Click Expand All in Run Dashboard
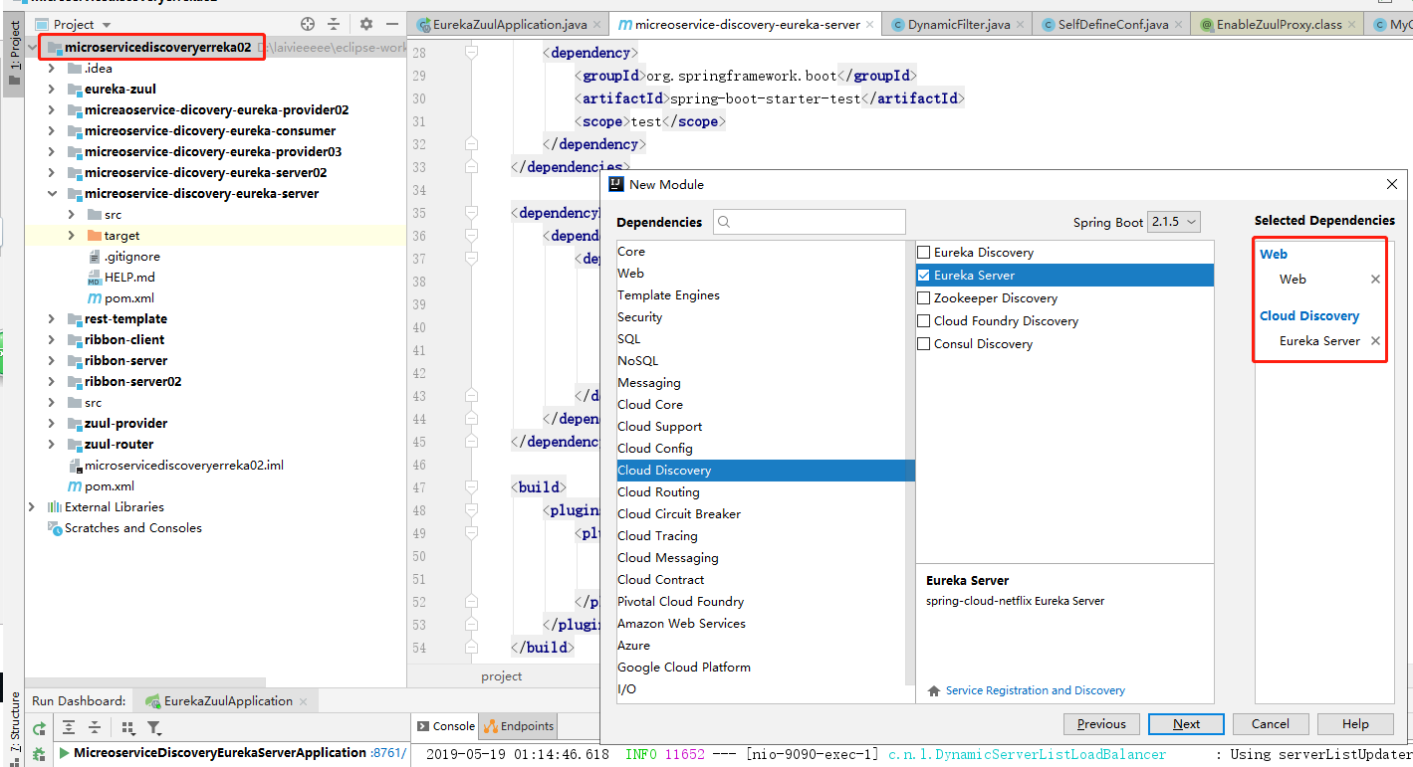The height and width of the screenshot is (767, 1413). [68, 728]
